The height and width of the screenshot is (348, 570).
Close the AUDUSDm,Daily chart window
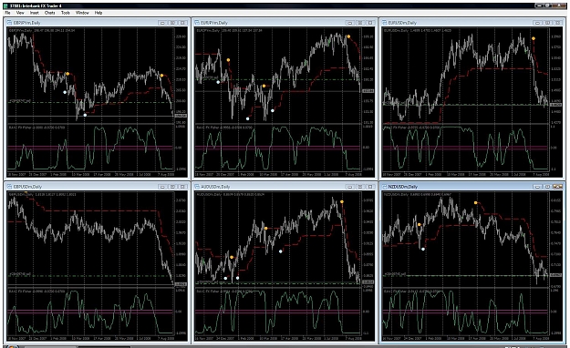370,187
